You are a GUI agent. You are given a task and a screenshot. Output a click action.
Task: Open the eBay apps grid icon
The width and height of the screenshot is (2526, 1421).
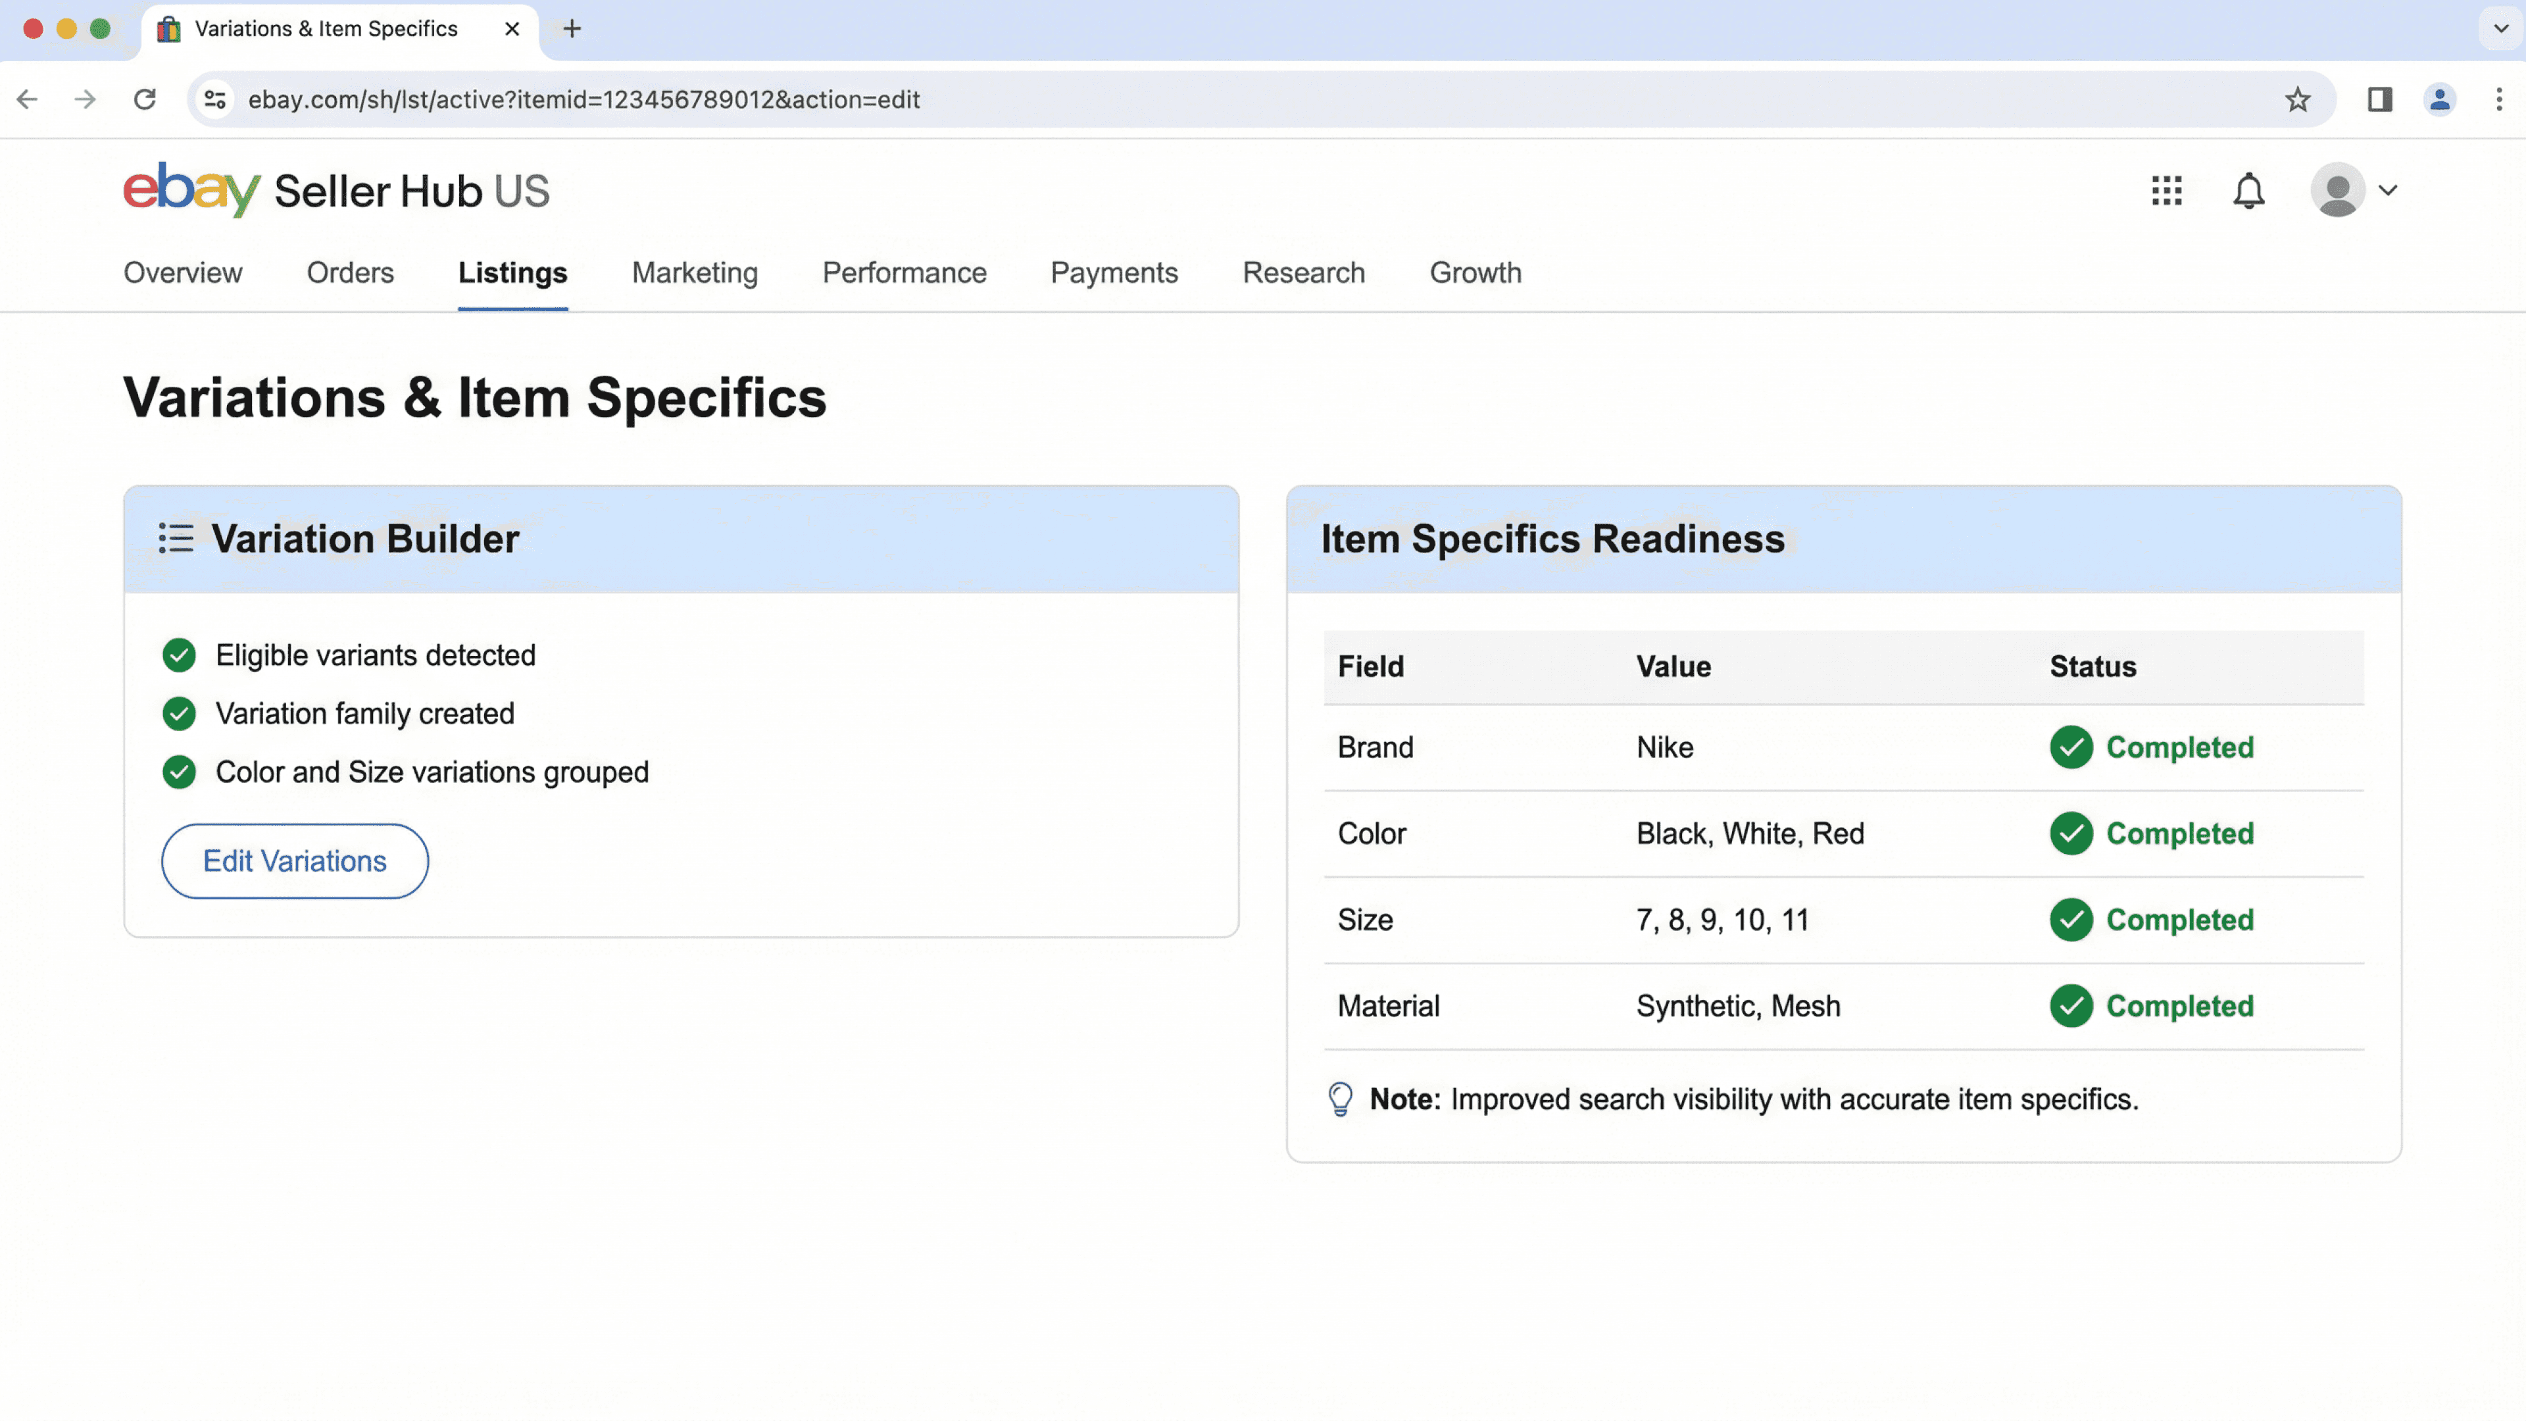tap(2166, 190)
